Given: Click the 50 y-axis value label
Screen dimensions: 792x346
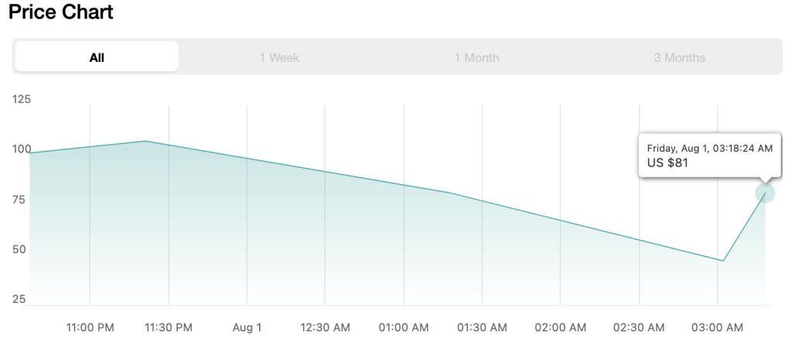Looking at the screenshot, I should tap(19, 249).
